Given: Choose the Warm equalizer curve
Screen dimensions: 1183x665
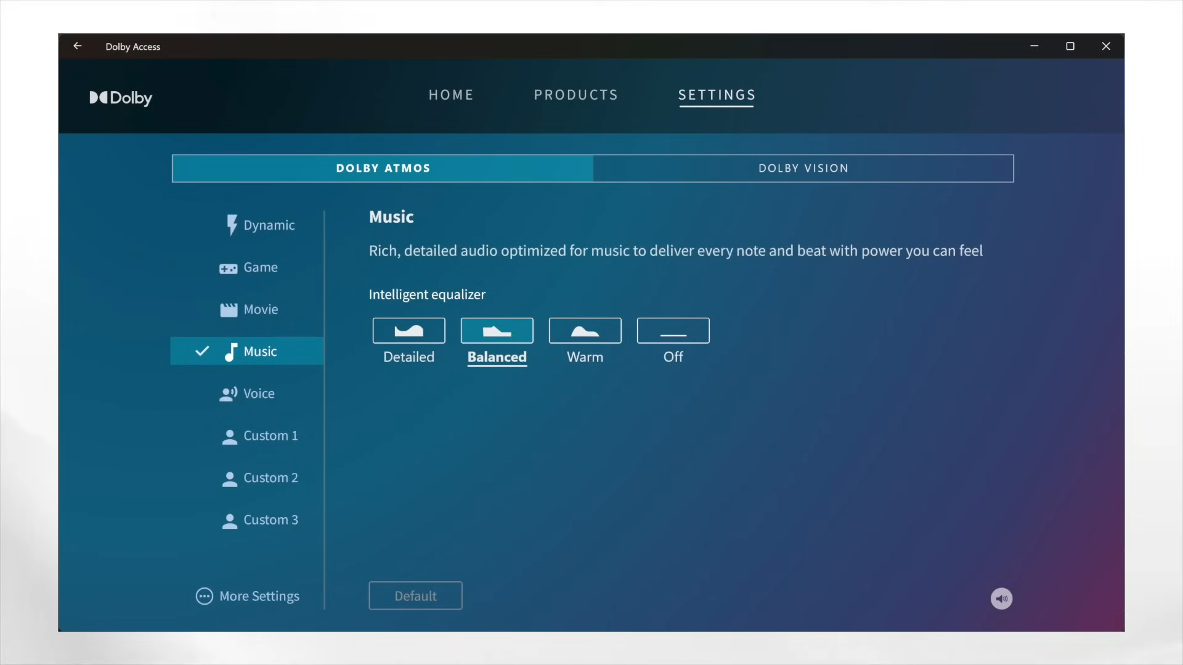Looking at the screenshot, I should tap(585, 331).
